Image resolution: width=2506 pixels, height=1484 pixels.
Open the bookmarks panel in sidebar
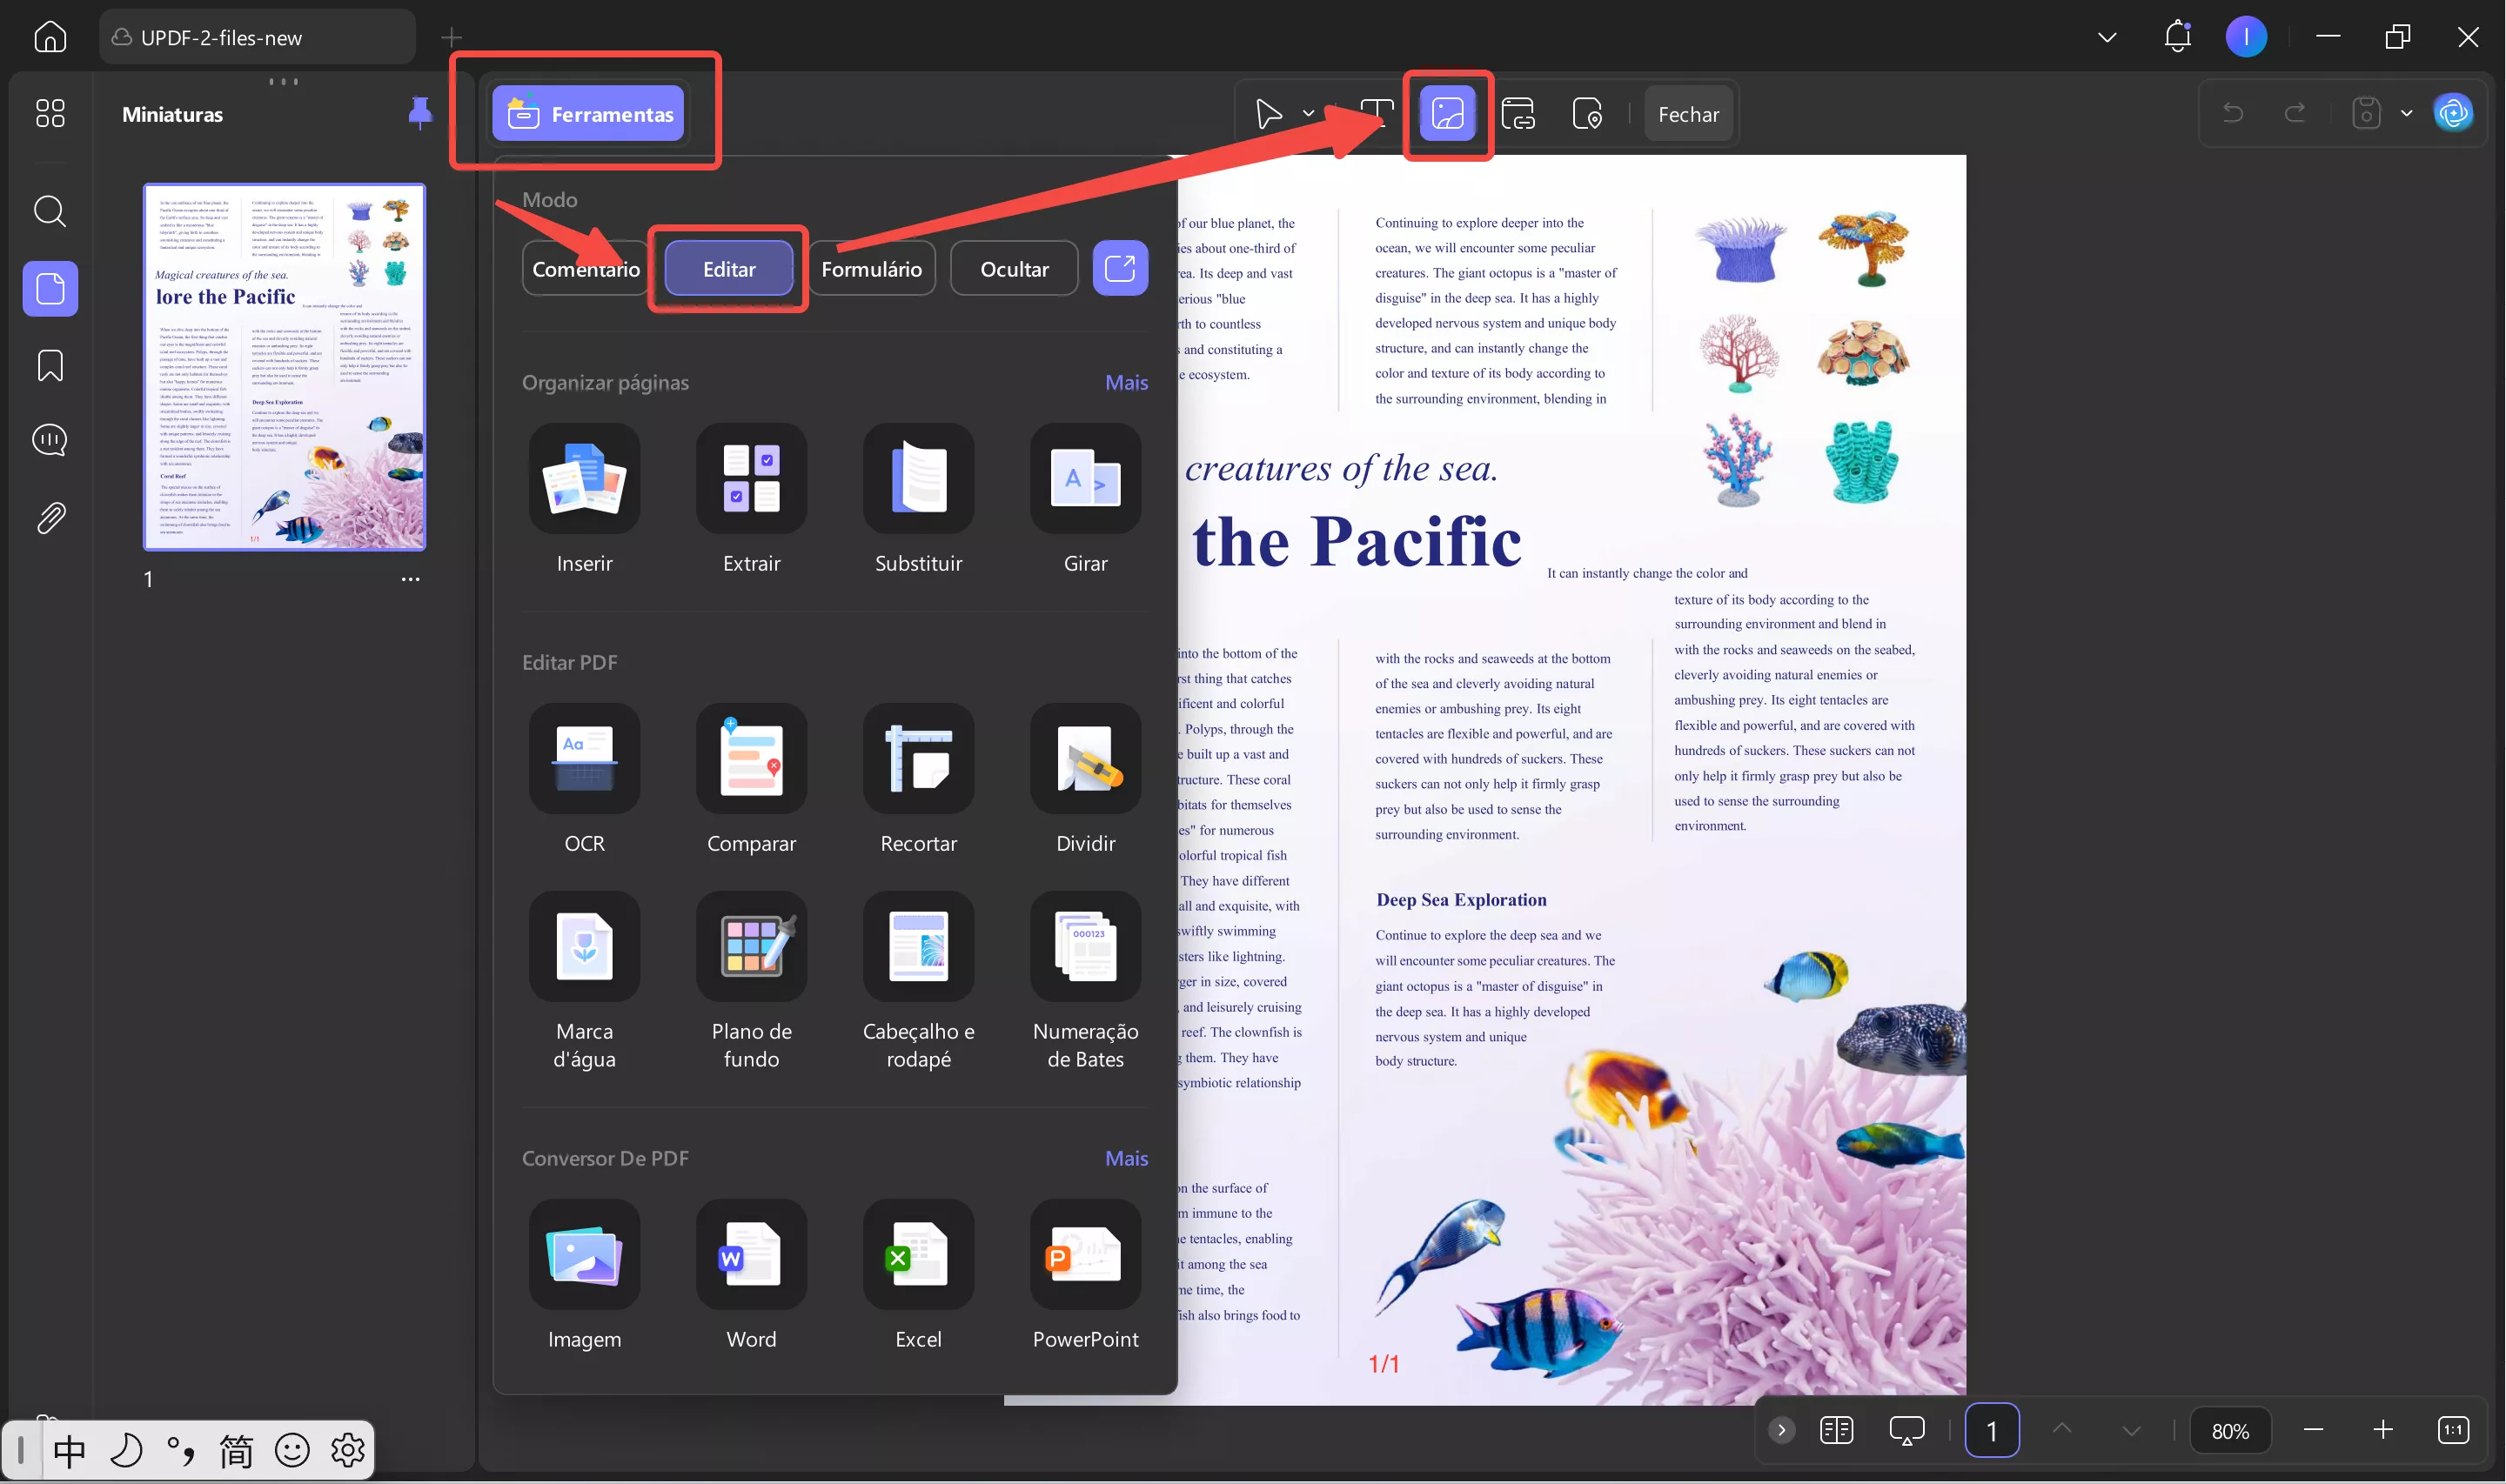(50, 366)
